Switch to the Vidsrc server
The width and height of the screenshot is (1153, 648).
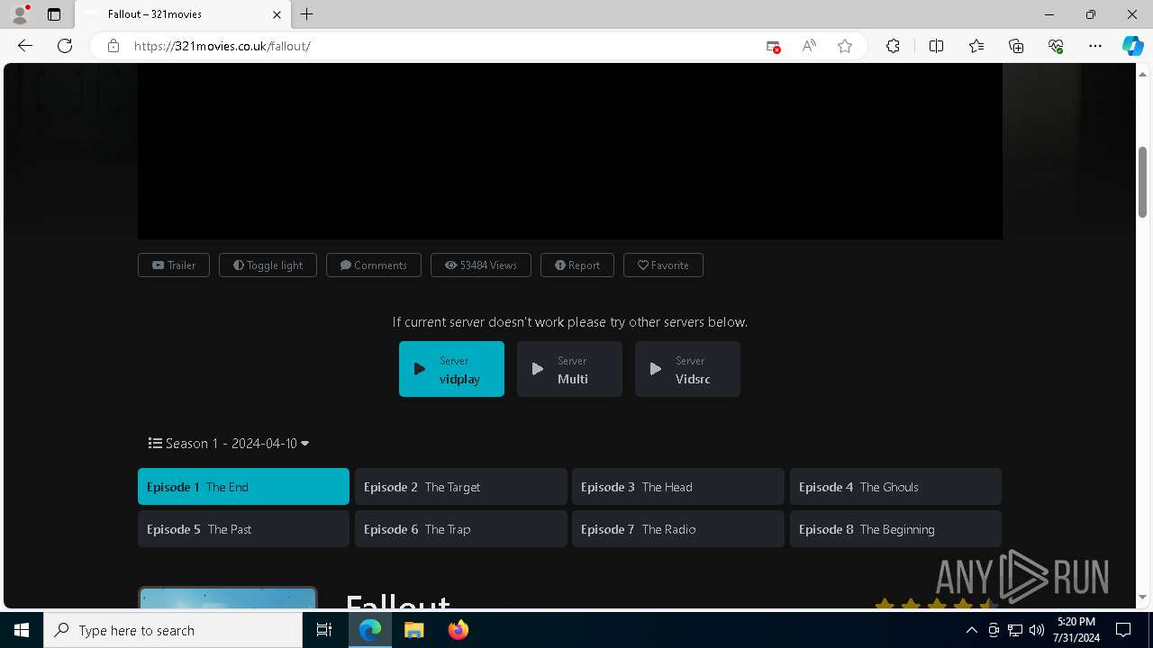coord(687,369)
